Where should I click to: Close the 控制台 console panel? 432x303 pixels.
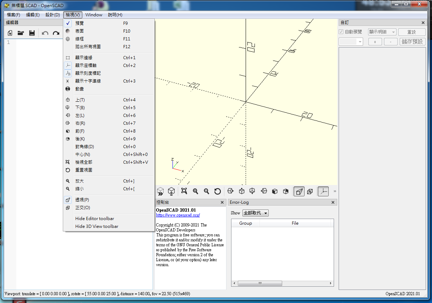tap(222, 202)
